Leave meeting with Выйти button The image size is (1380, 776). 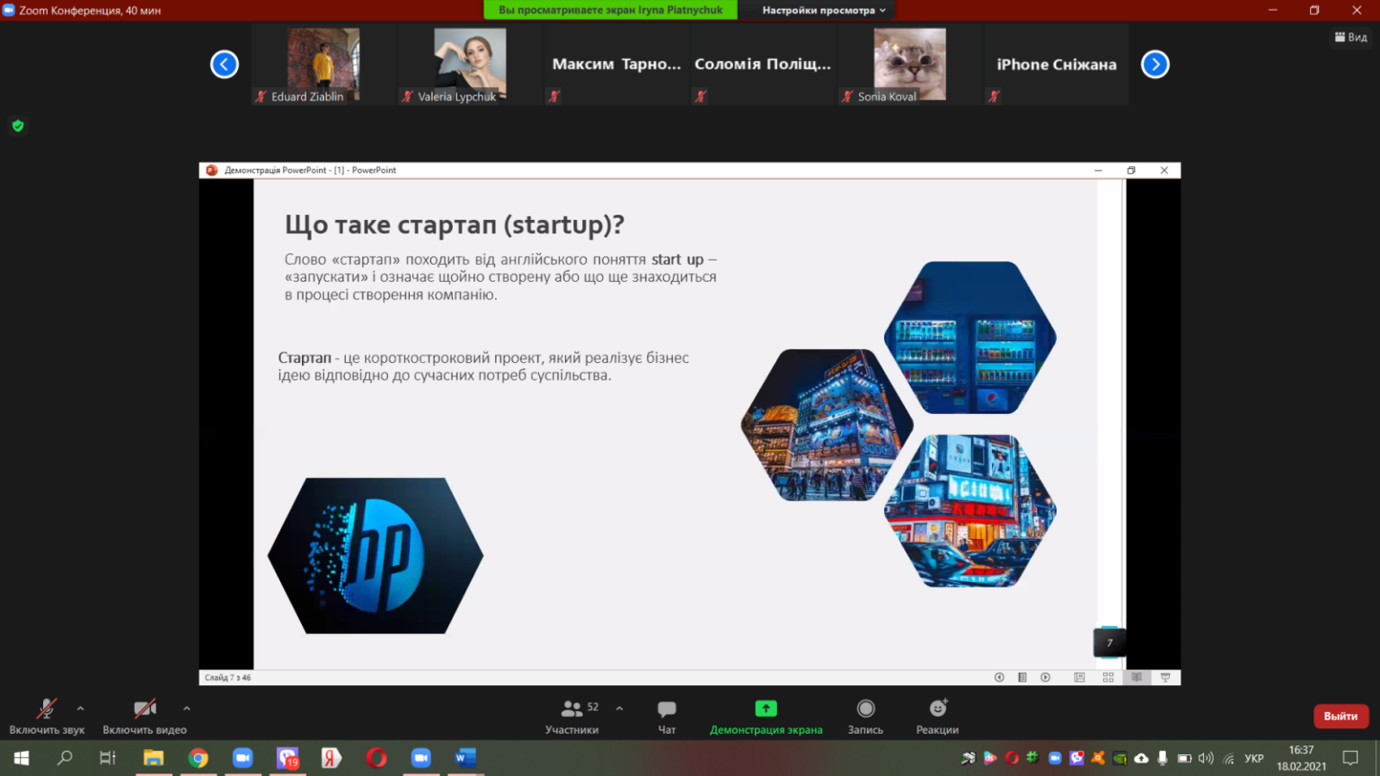[1340, 716]
